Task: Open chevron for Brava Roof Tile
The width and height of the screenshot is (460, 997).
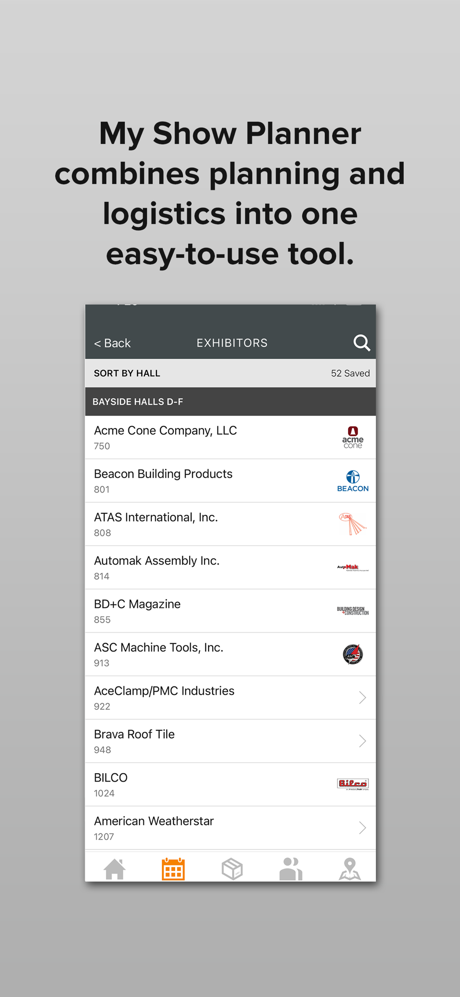Action: tap(362, 741)
